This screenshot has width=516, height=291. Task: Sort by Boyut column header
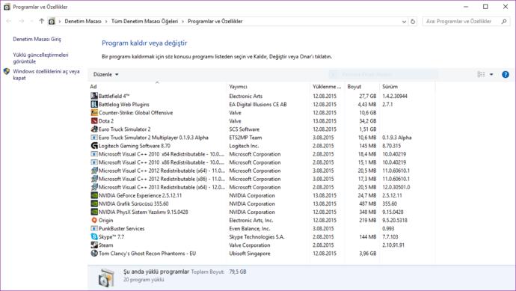354,87
